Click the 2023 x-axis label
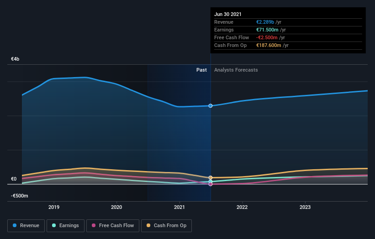The image size is (375, 239). pos(305,207)
